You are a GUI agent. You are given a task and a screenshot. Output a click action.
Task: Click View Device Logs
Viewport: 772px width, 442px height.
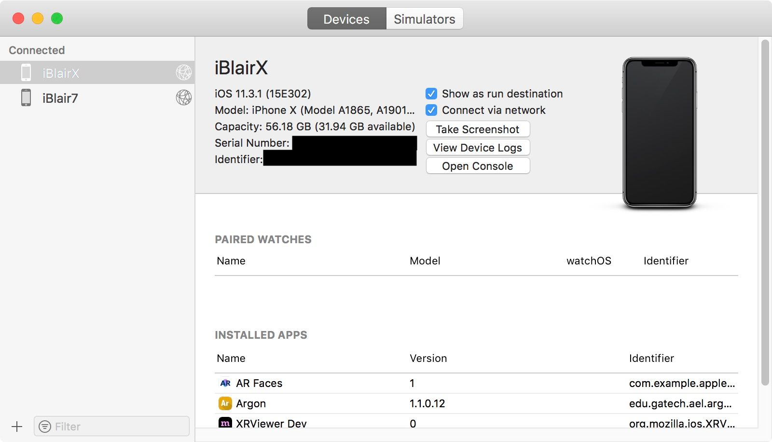pyautogui.click(x=477, y=147)
